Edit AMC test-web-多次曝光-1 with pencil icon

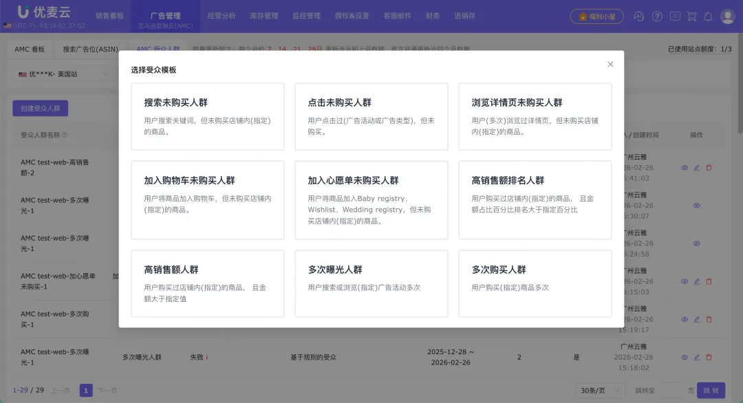point(696,357)
